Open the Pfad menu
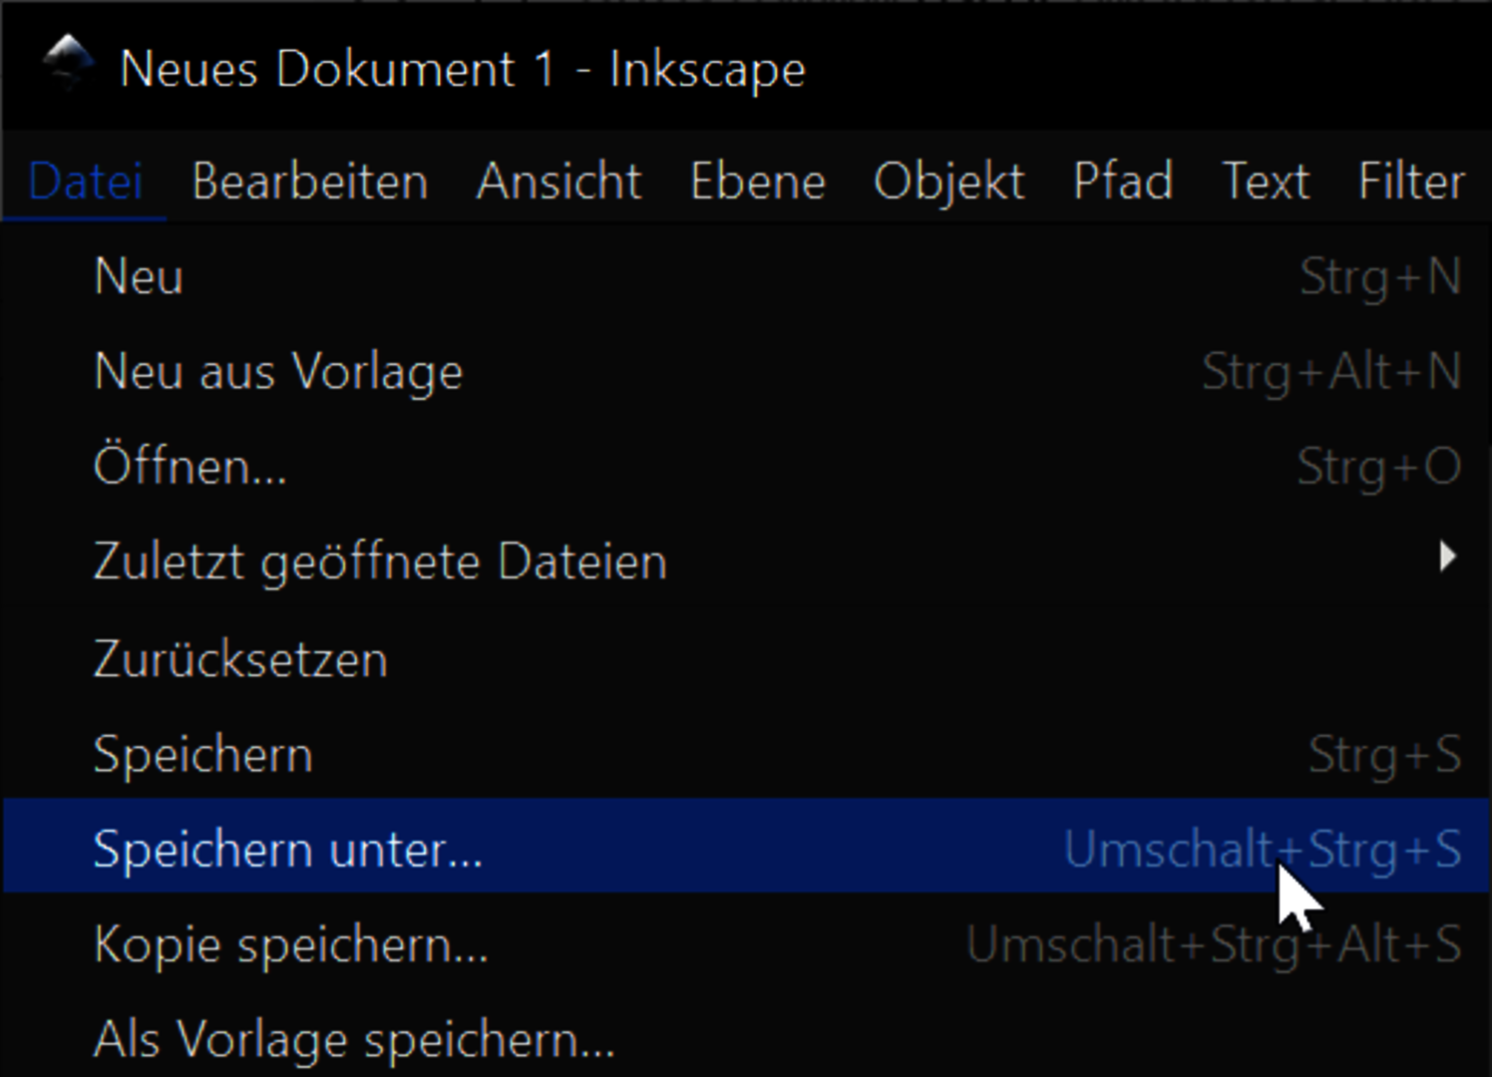This screenshot has width=1492, height=1077. [1122, 181]
